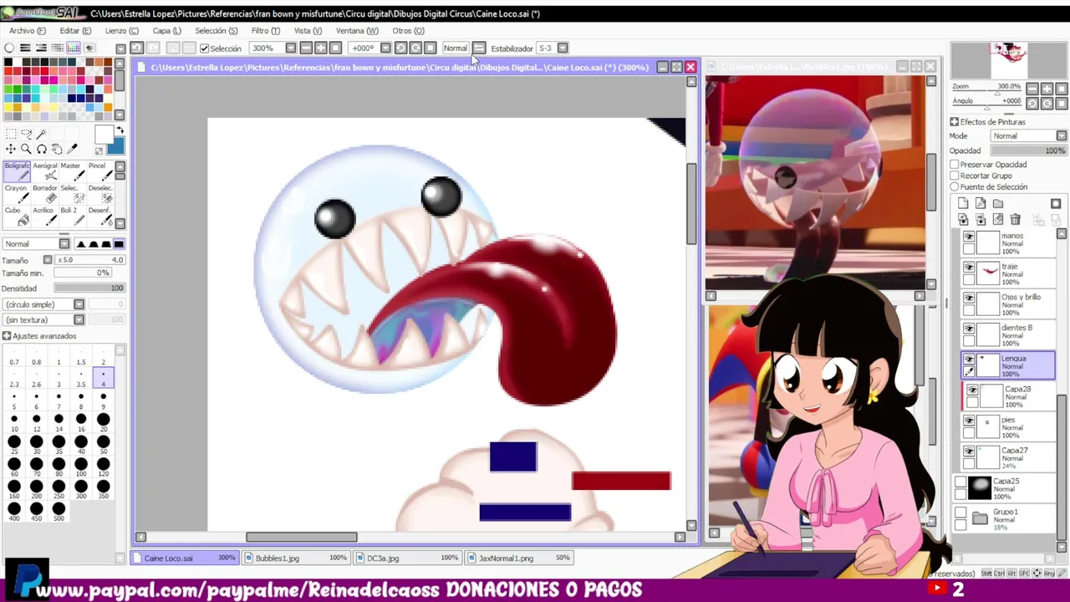
Task: Select the Zoom magnifier tool
Action: [26, 149]
